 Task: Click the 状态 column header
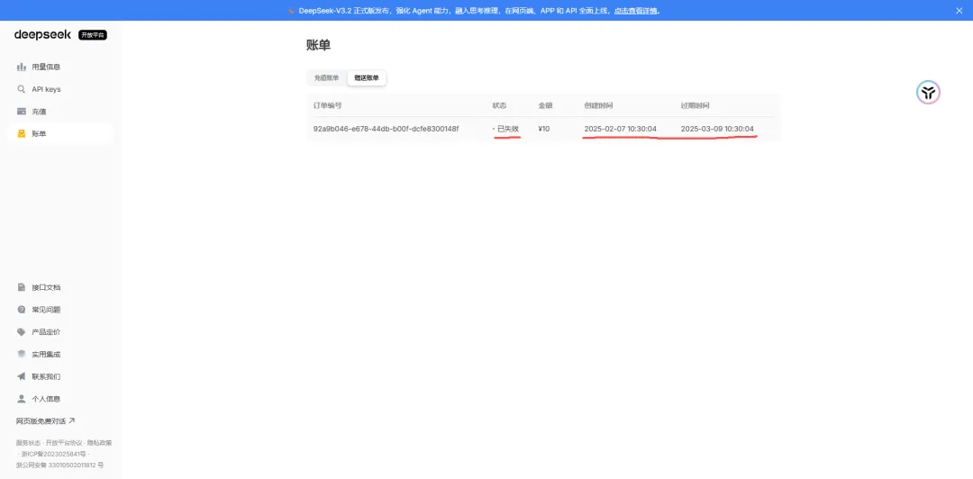click(499, 105)
